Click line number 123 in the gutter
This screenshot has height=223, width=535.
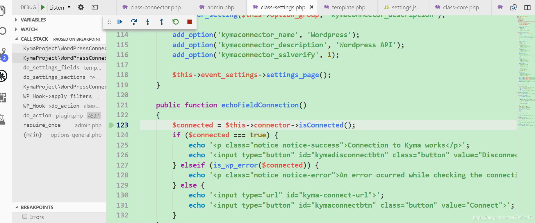coord(122,125)
